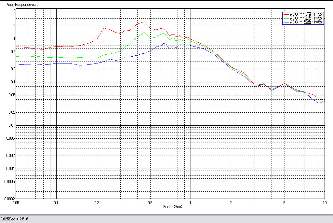The image size is (333, 223).
Task: Click the blue line swatch in legend
Action: click(x=286, y=22)
